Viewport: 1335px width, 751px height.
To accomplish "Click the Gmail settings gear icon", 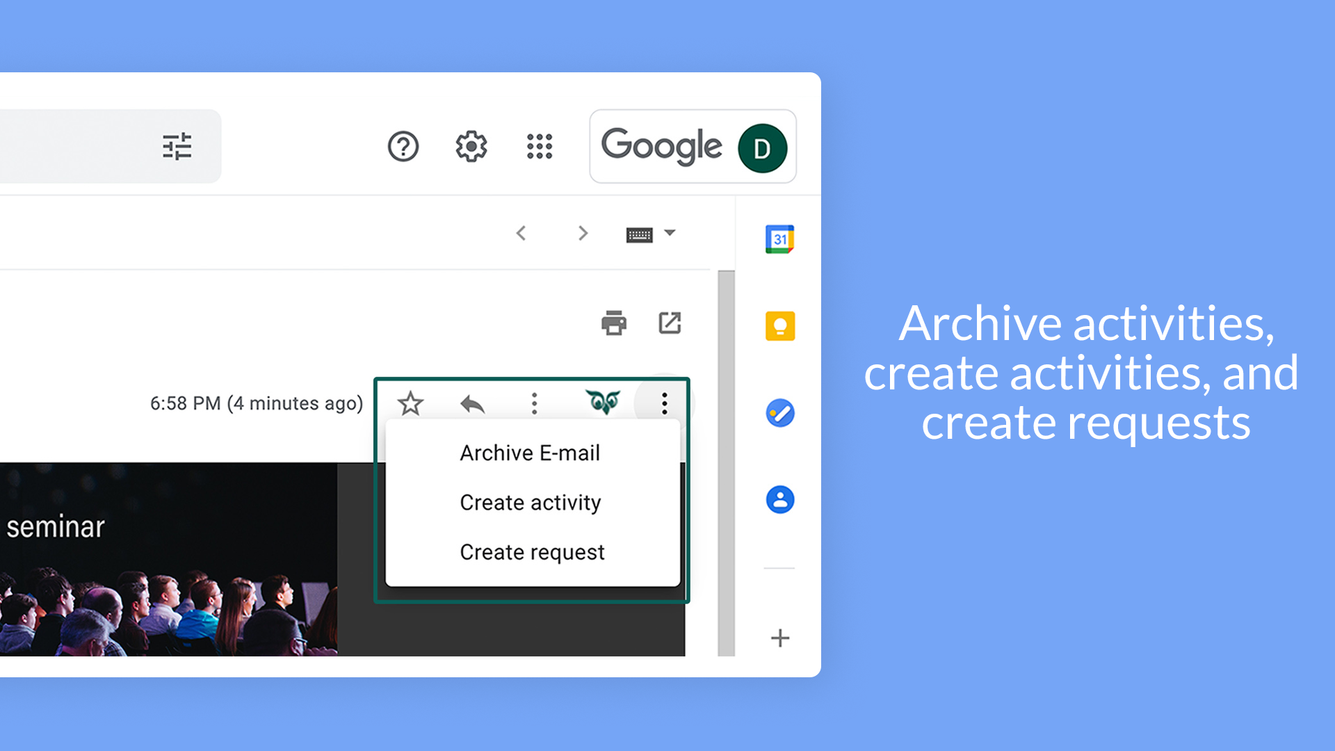I will point(471,147).
